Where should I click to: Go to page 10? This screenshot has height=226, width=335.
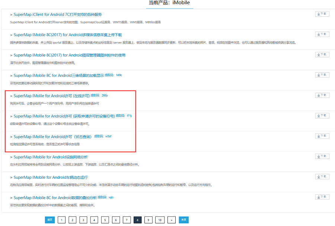[160, 220]
